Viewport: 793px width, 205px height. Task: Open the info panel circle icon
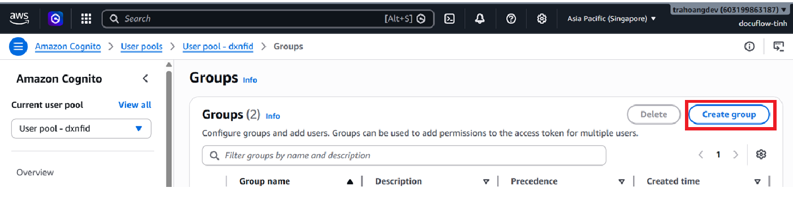pos(749,46)
